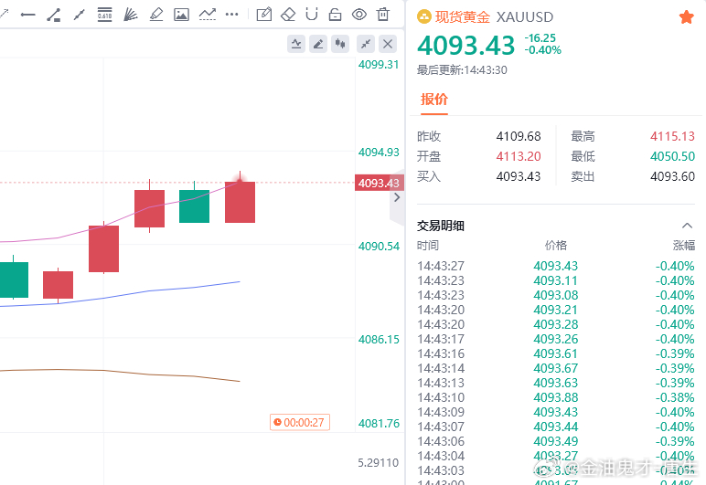Select the trade row at 14:43:13

click(x=556, y=383)
